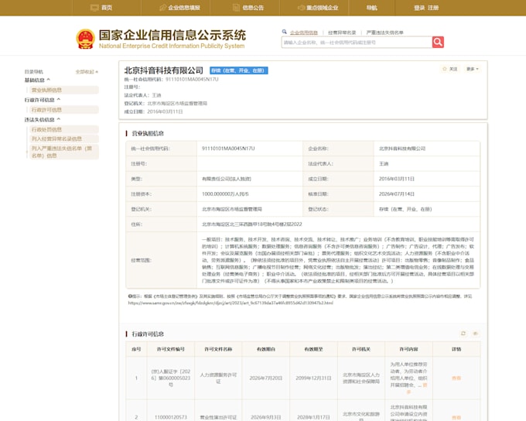Click 全部收起 to collapse all navigation
Screen dimensions: 526x421
[87, 72]
